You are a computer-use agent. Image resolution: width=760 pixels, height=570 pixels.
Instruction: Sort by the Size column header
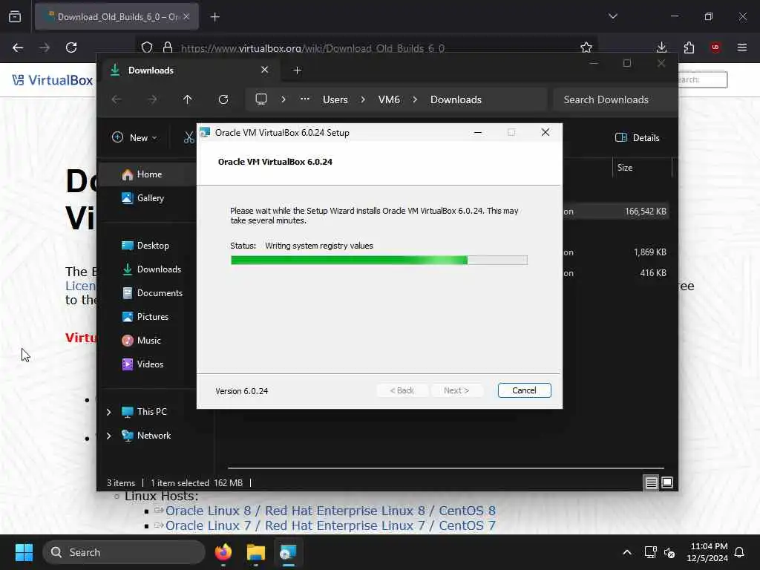[641, 168]
